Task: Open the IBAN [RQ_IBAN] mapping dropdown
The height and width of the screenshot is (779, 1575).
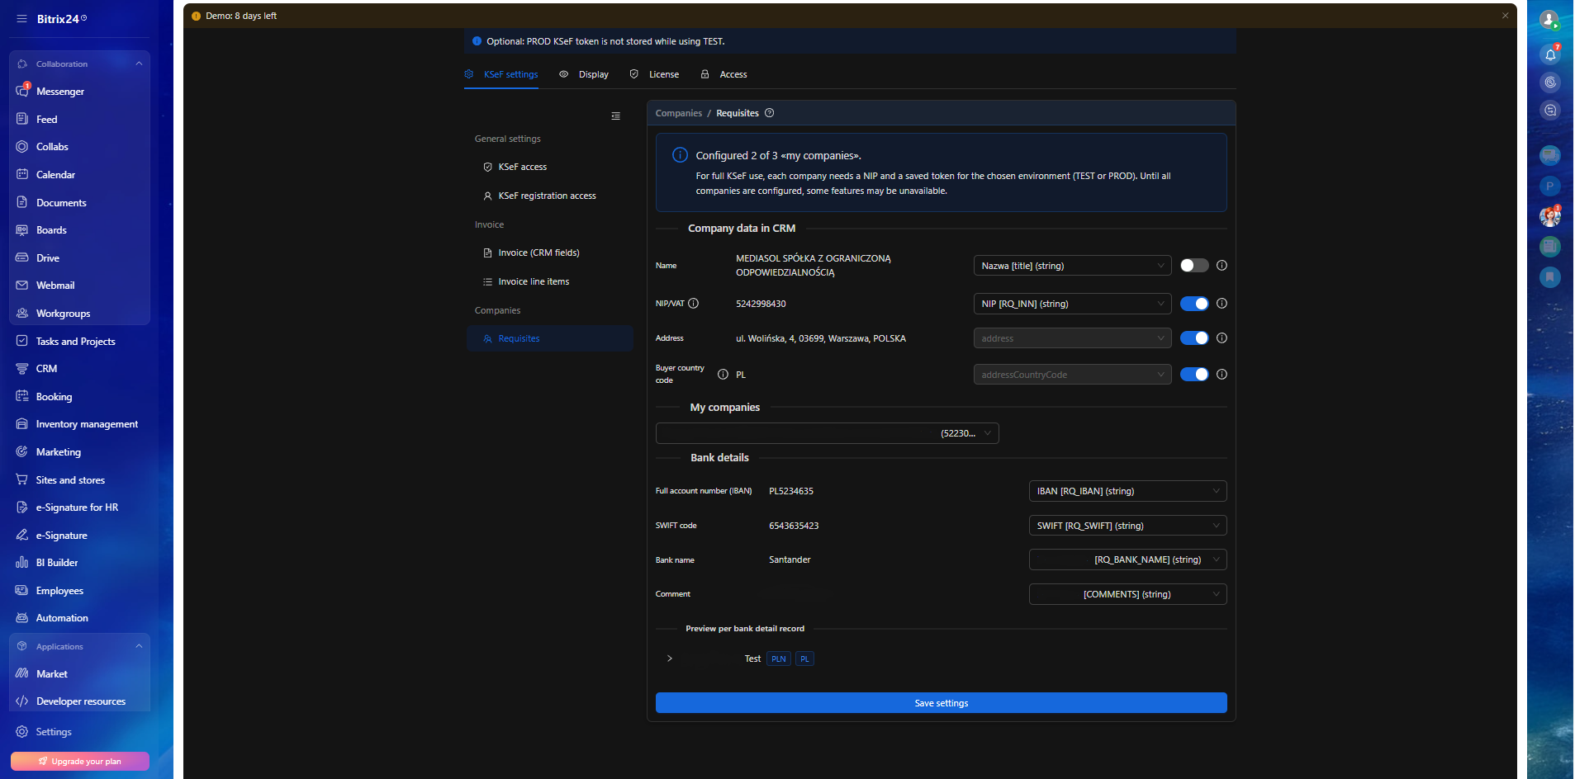Action: 1127,491
